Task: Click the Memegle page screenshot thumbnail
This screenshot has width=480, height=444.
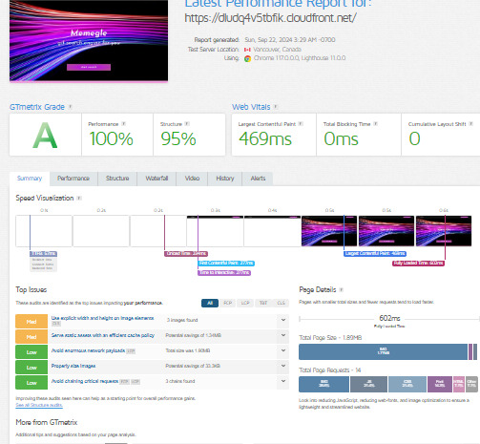Action: [x=89, y=40]
